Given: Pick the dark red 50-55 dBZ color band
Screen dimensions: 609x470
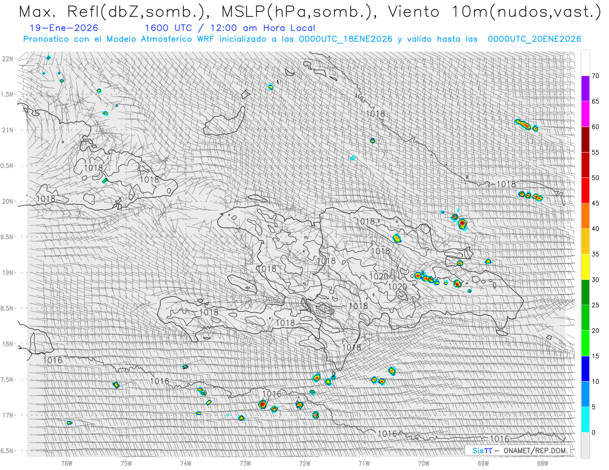Looking at the screenshot, I should click(x=585, y=165).
